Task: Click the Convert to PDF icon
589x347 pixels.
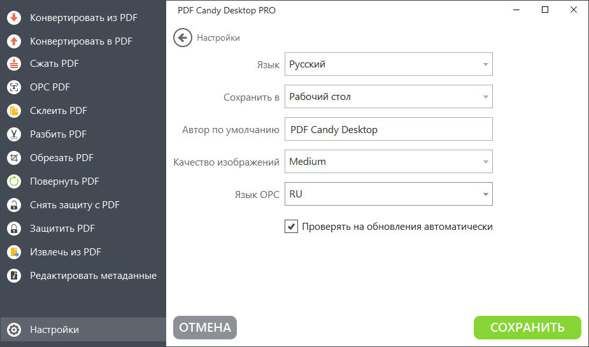Action: [x=14, y=41]
